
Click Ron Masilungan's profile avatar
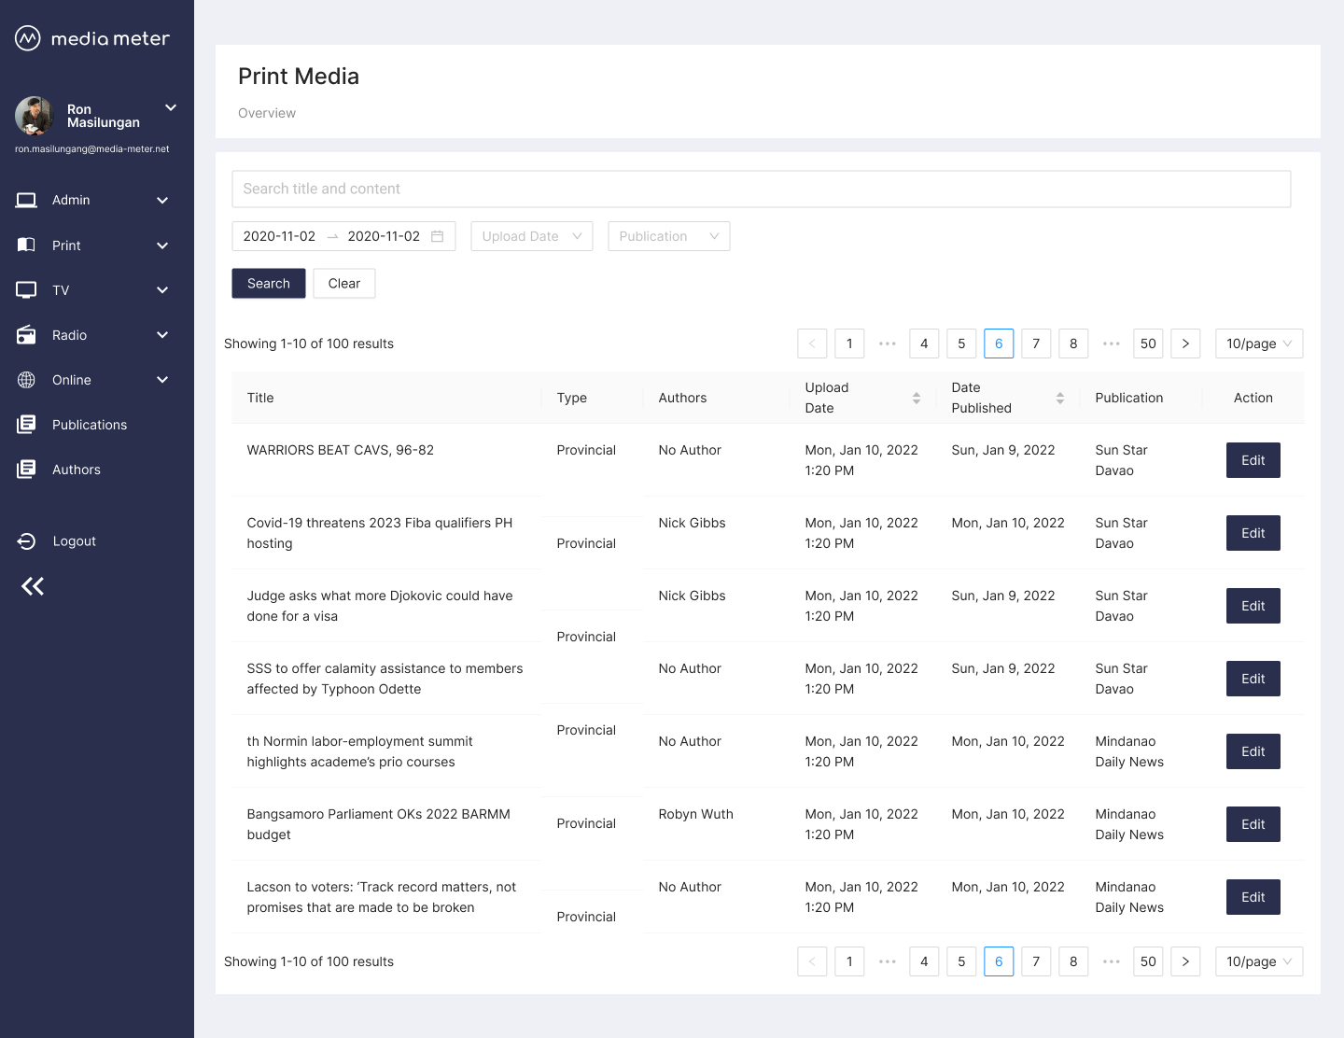click(35, 116)
